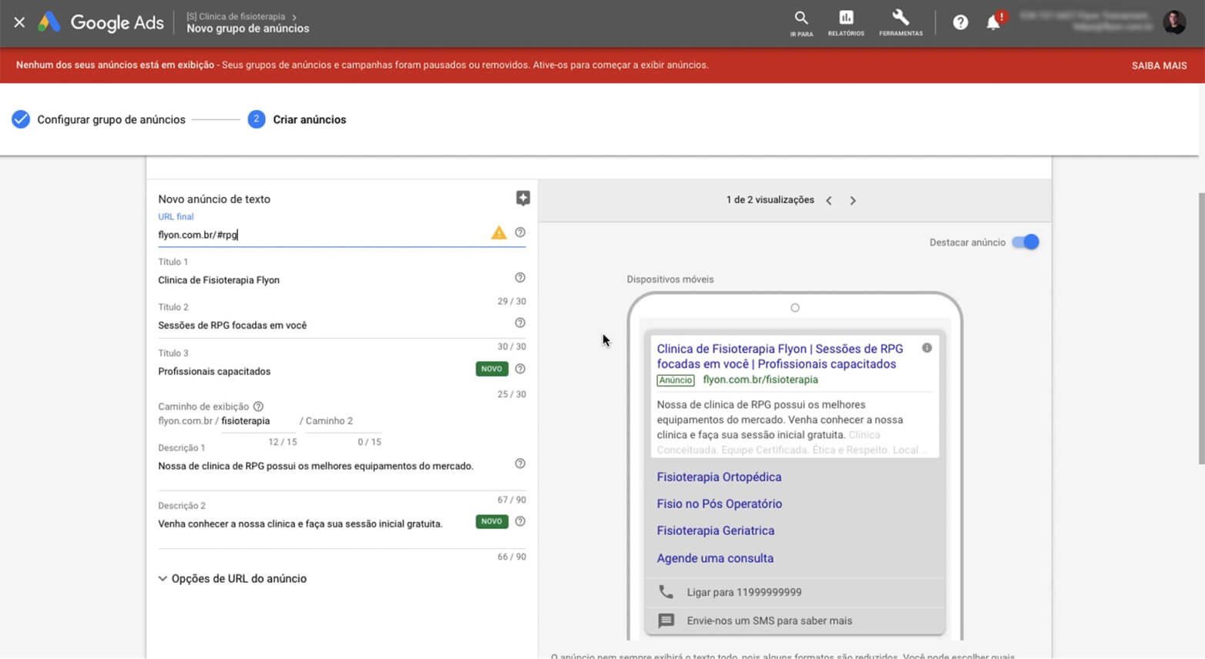Open help icon beside Caminho de exibição
The width and height of the screenshot is (1205, 659).
[258, 406]
